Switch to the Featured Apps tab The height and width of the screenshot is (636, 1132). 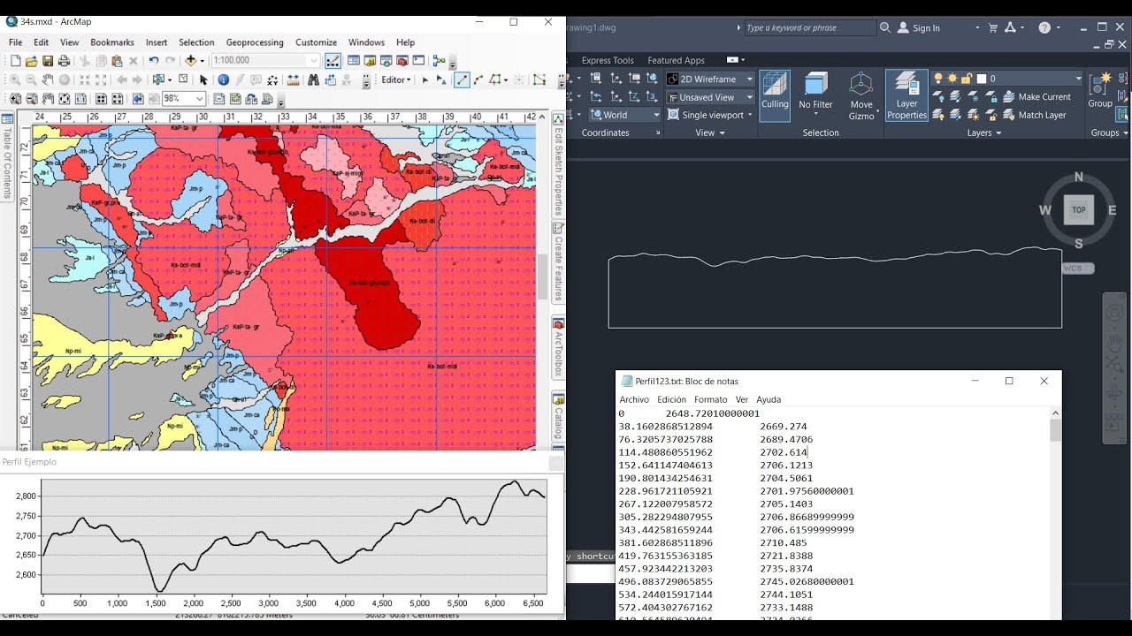(x=676, y=60)
